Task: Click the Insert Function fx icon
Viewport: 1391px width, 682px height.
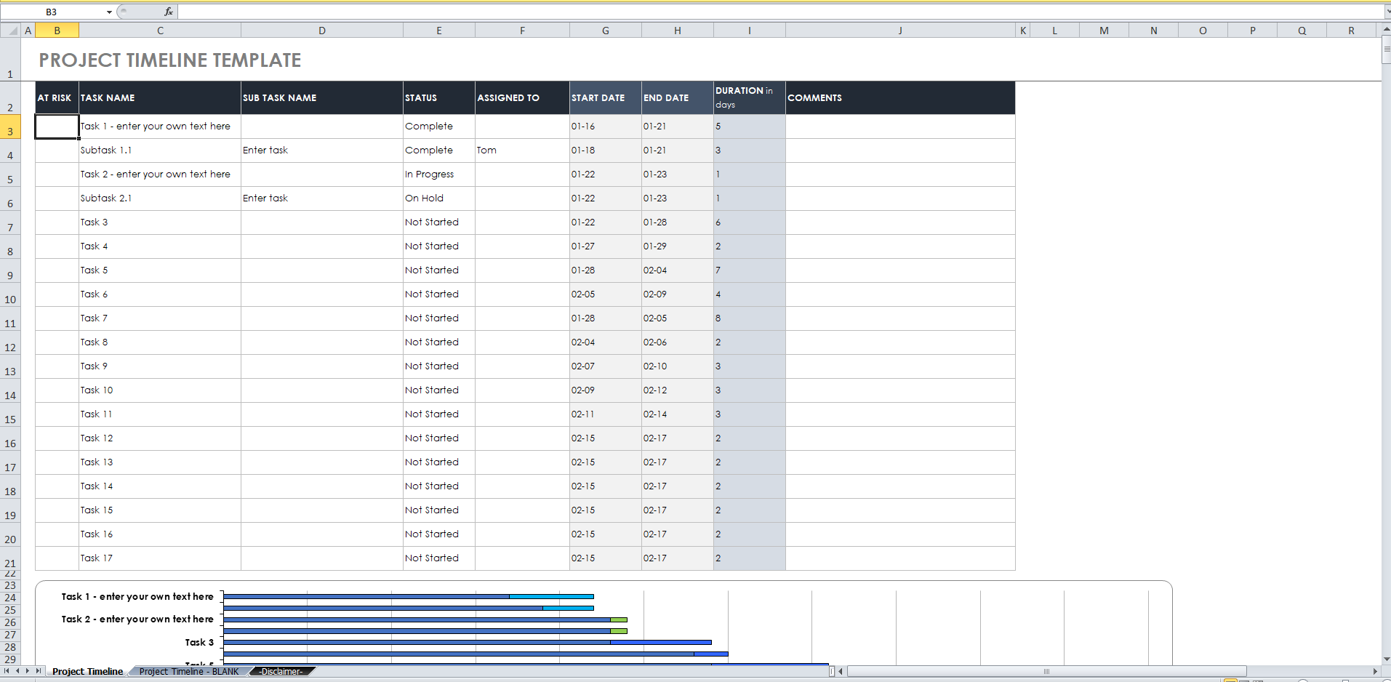Action: tap(169, 12)
